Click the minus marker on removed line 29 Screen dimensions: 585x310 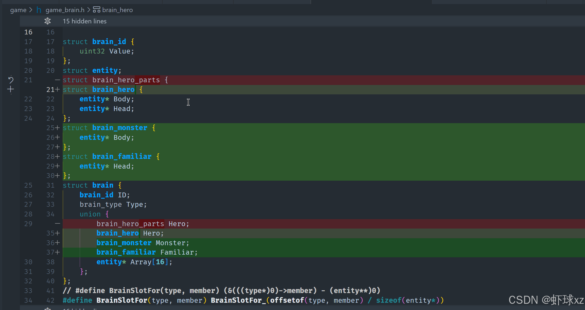pos(57,224)
